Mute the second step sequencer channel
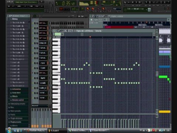This screenshot has height=133, width=177. point(33,28)
